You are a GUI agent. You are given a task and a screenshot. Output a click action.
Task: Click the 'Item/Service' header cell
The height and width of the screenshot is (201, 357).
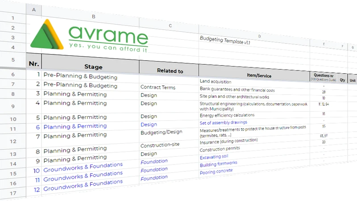(x=259, y=75)
